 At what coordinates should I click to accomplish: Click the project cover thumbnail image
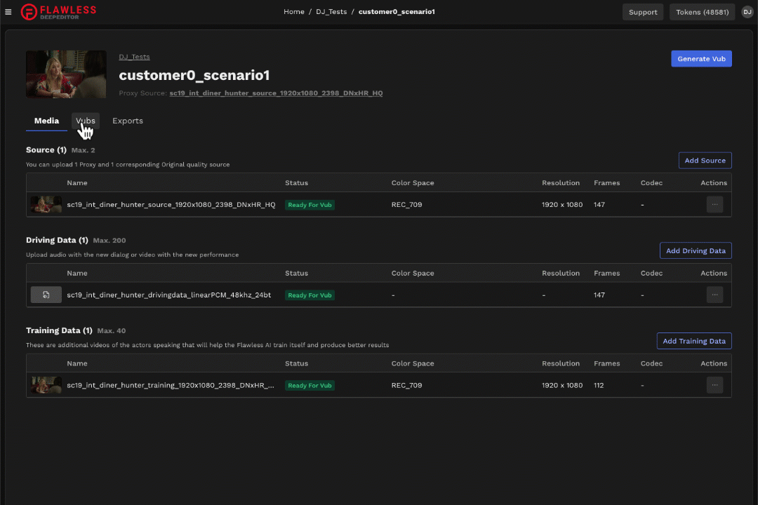click(66, 74)
